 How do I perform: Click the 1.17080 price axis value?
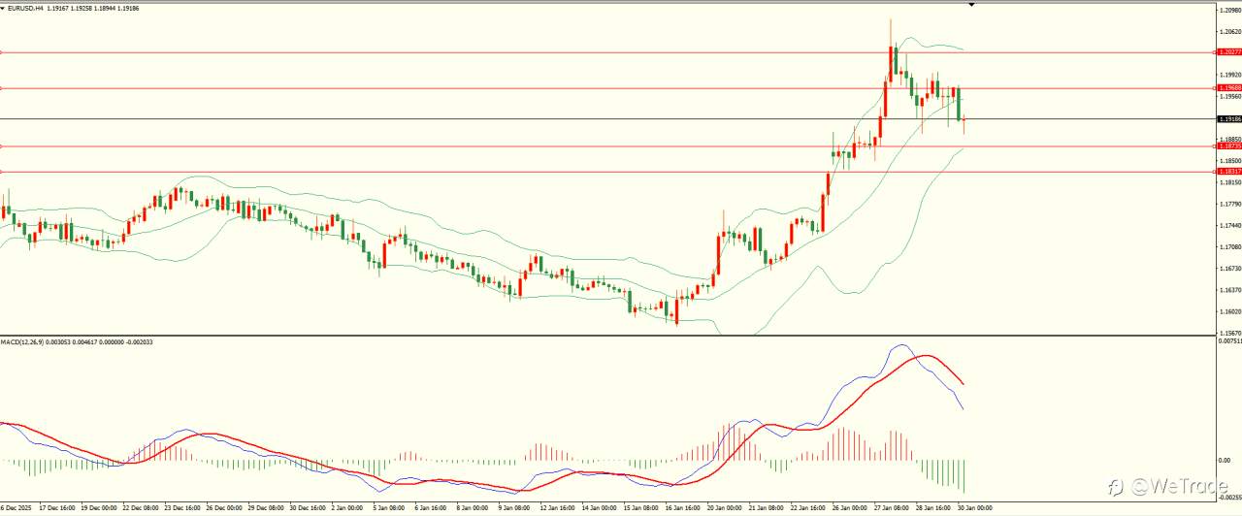[x=1228, y=247]
